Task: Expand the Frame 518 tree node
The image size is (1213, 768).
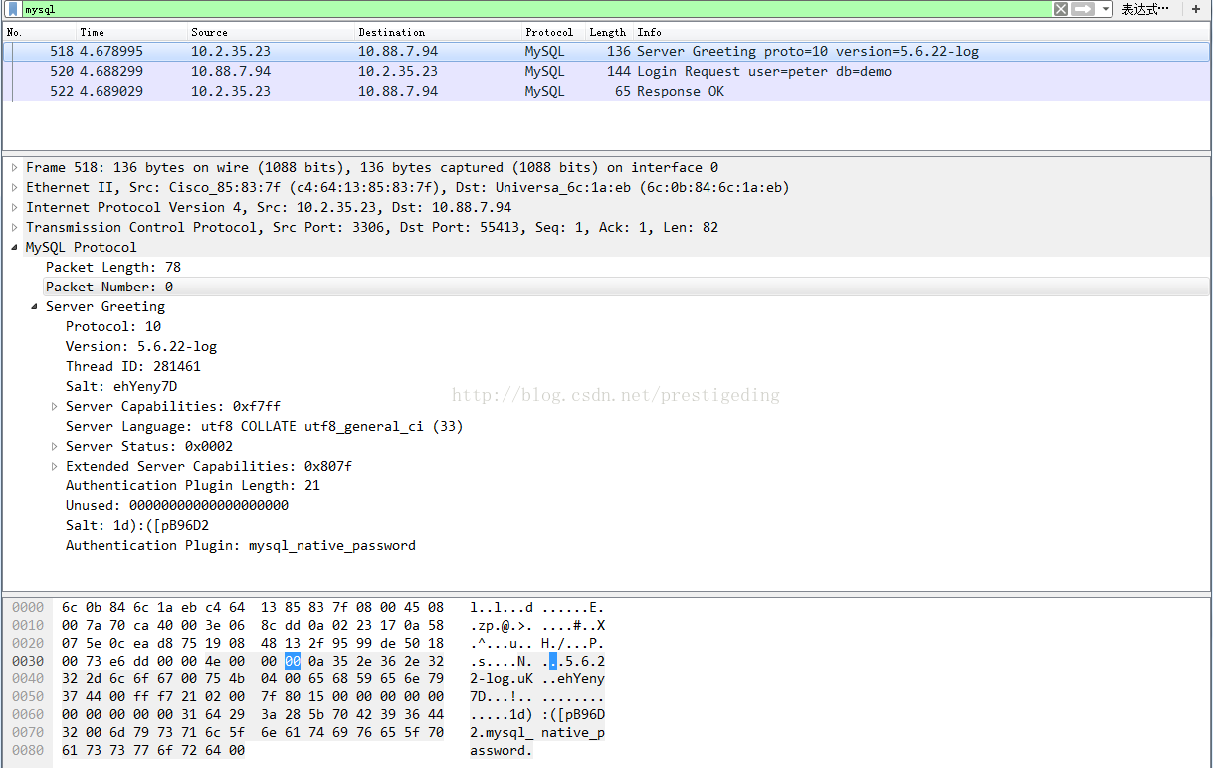Action: [x=15, y=167]
